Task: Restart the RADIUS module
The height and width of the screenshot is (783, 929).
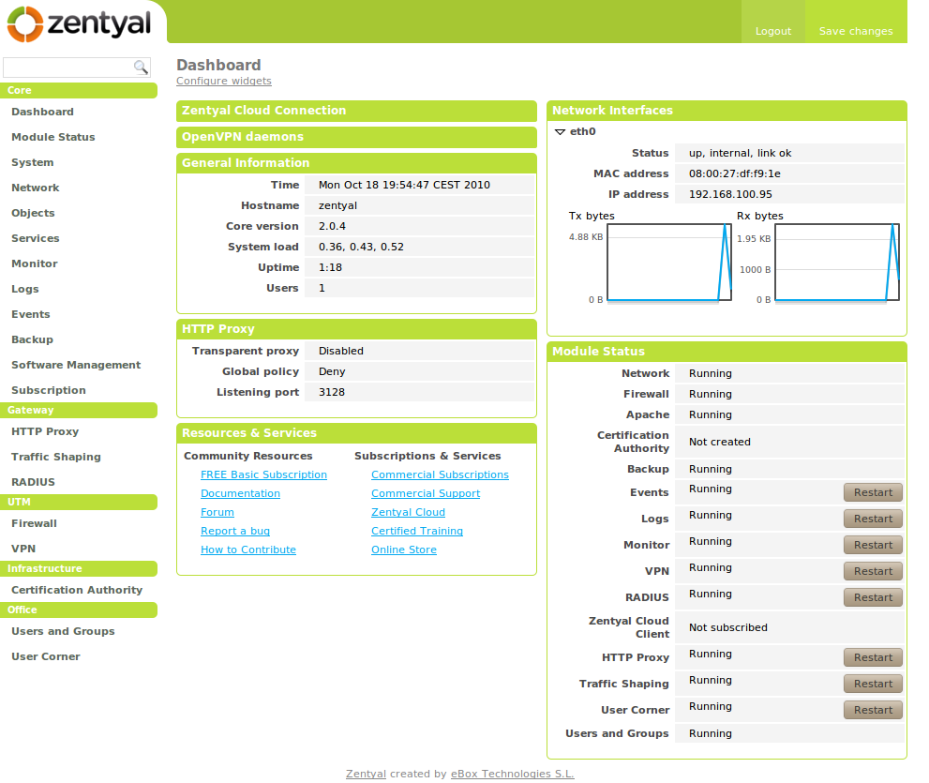Action: tap(873, 597)
